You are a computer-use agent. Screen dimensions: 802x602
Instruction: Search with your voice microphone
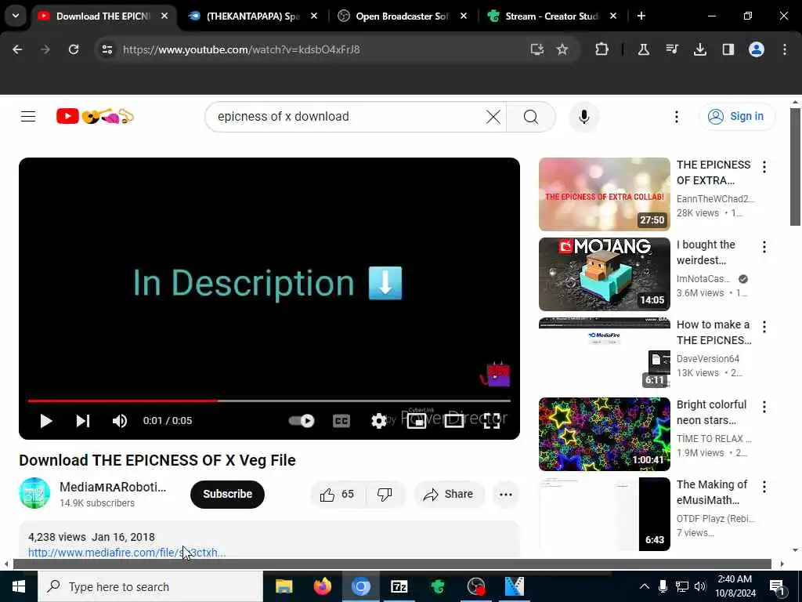584,117
